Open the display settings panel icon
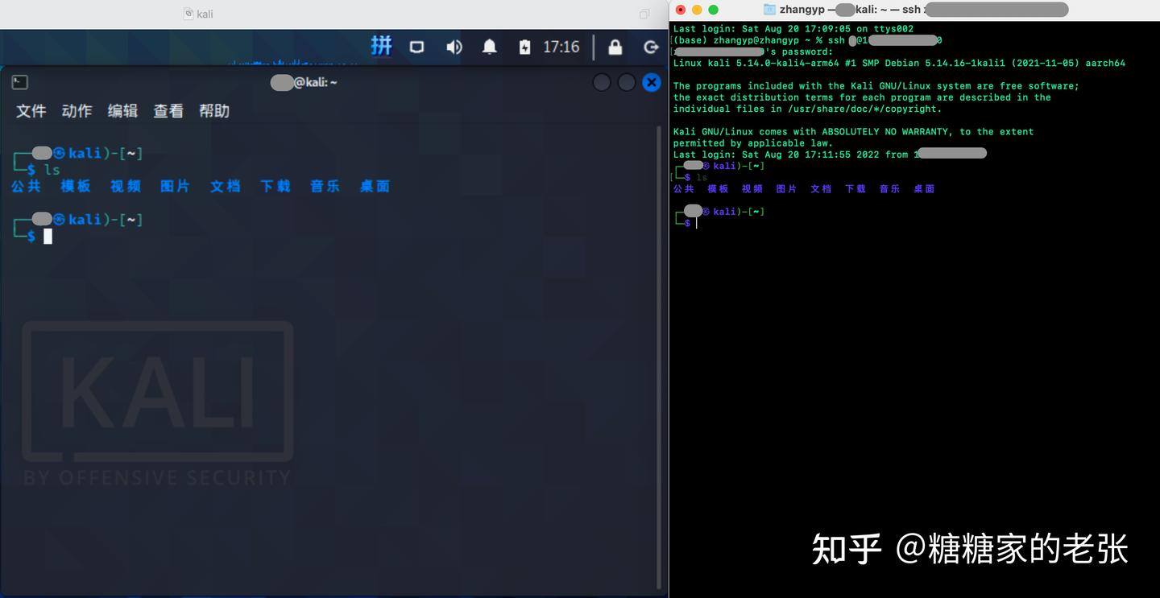 tap(416, 47)
